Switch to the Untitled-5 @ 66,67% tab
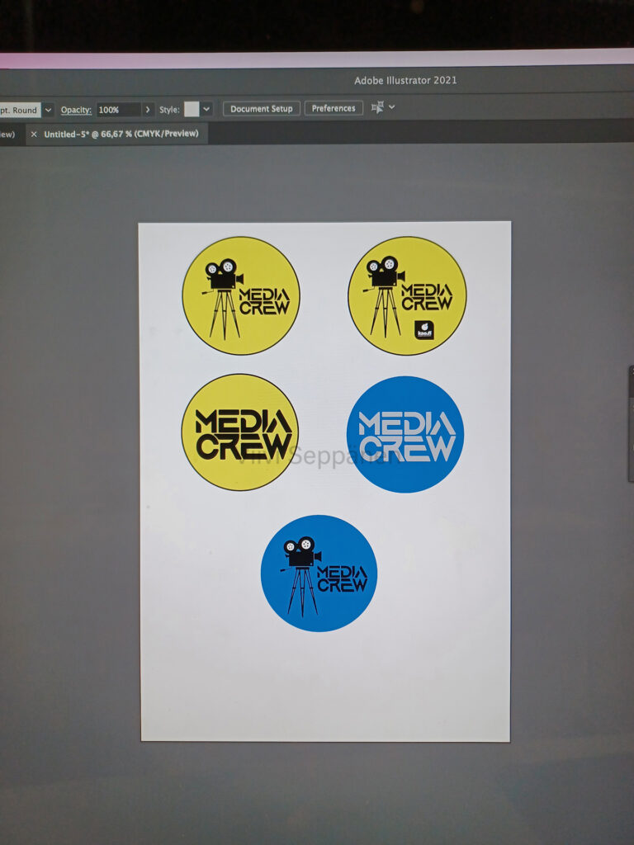This screenshot has height=845, width=634. pos(121,134)
